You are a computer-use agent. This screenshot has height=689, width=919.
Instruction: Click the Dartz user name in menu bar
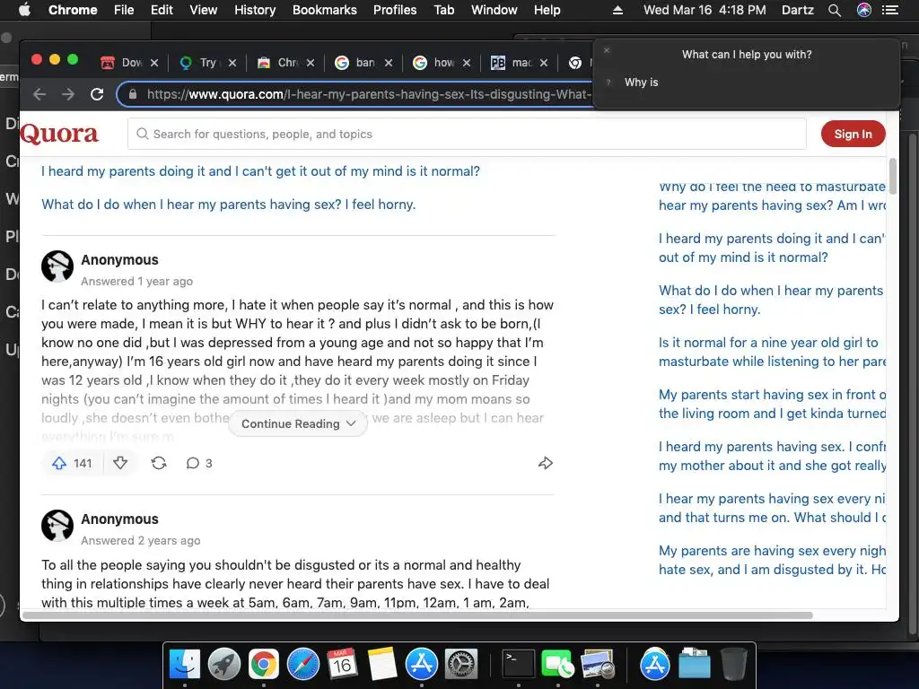click(797, 10)
